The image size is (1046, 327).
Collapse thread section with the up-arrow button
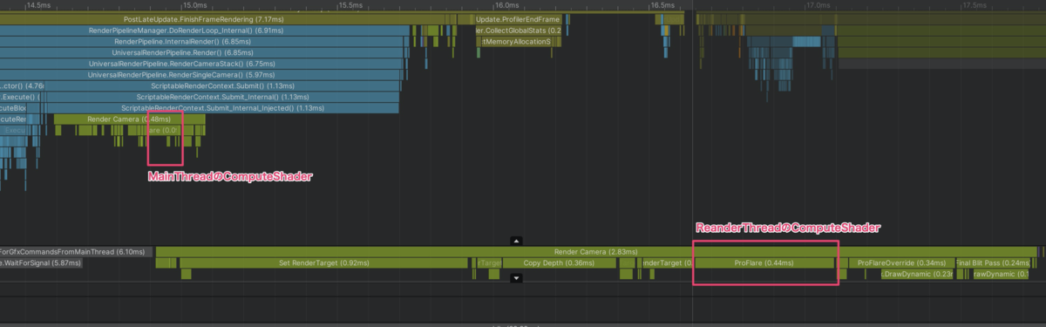pyautogui.click(x=516, y=240)
